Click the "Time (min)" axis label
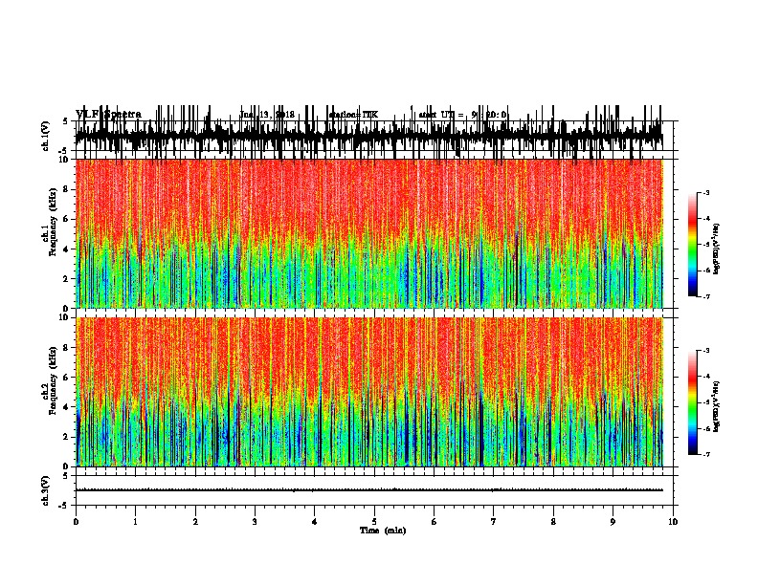 [x=383, y=531]
